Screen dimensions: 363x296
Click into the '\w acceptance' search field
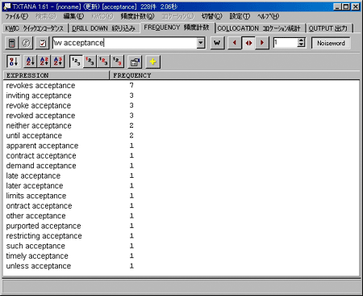(124, 43)
